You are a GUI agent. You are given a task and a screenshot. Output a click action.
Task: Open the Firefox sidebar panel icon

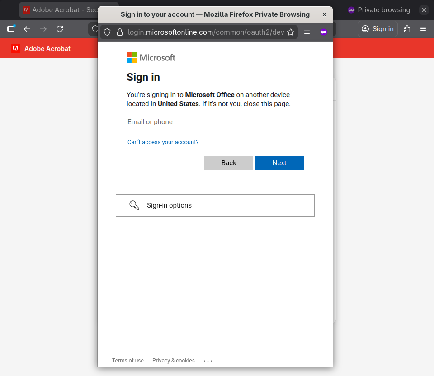(11, 29)
